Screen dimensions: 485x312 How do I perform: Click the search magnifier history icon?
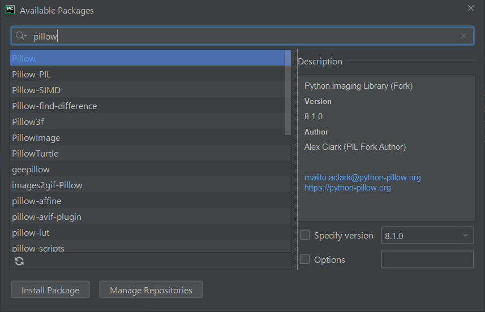(x=22, y=36)
